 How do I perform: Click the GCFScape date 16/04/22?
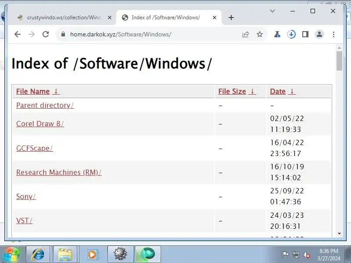(287, 142)
